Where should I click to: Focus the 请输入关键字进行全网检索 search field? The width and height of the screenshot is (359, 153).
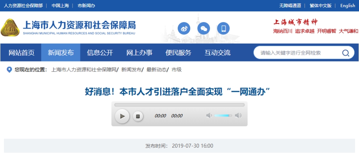click(299, 53)
